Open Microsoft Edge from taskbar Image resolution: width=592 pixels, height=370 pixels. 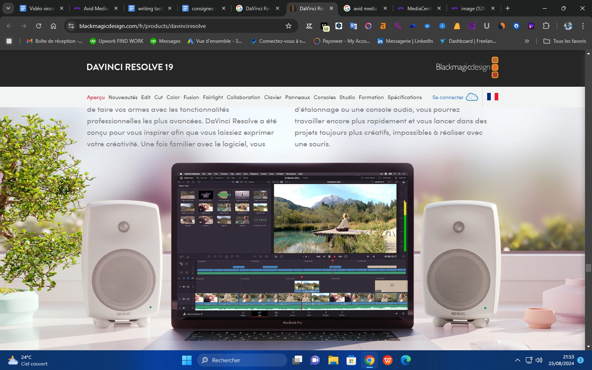tap(406, 360)
